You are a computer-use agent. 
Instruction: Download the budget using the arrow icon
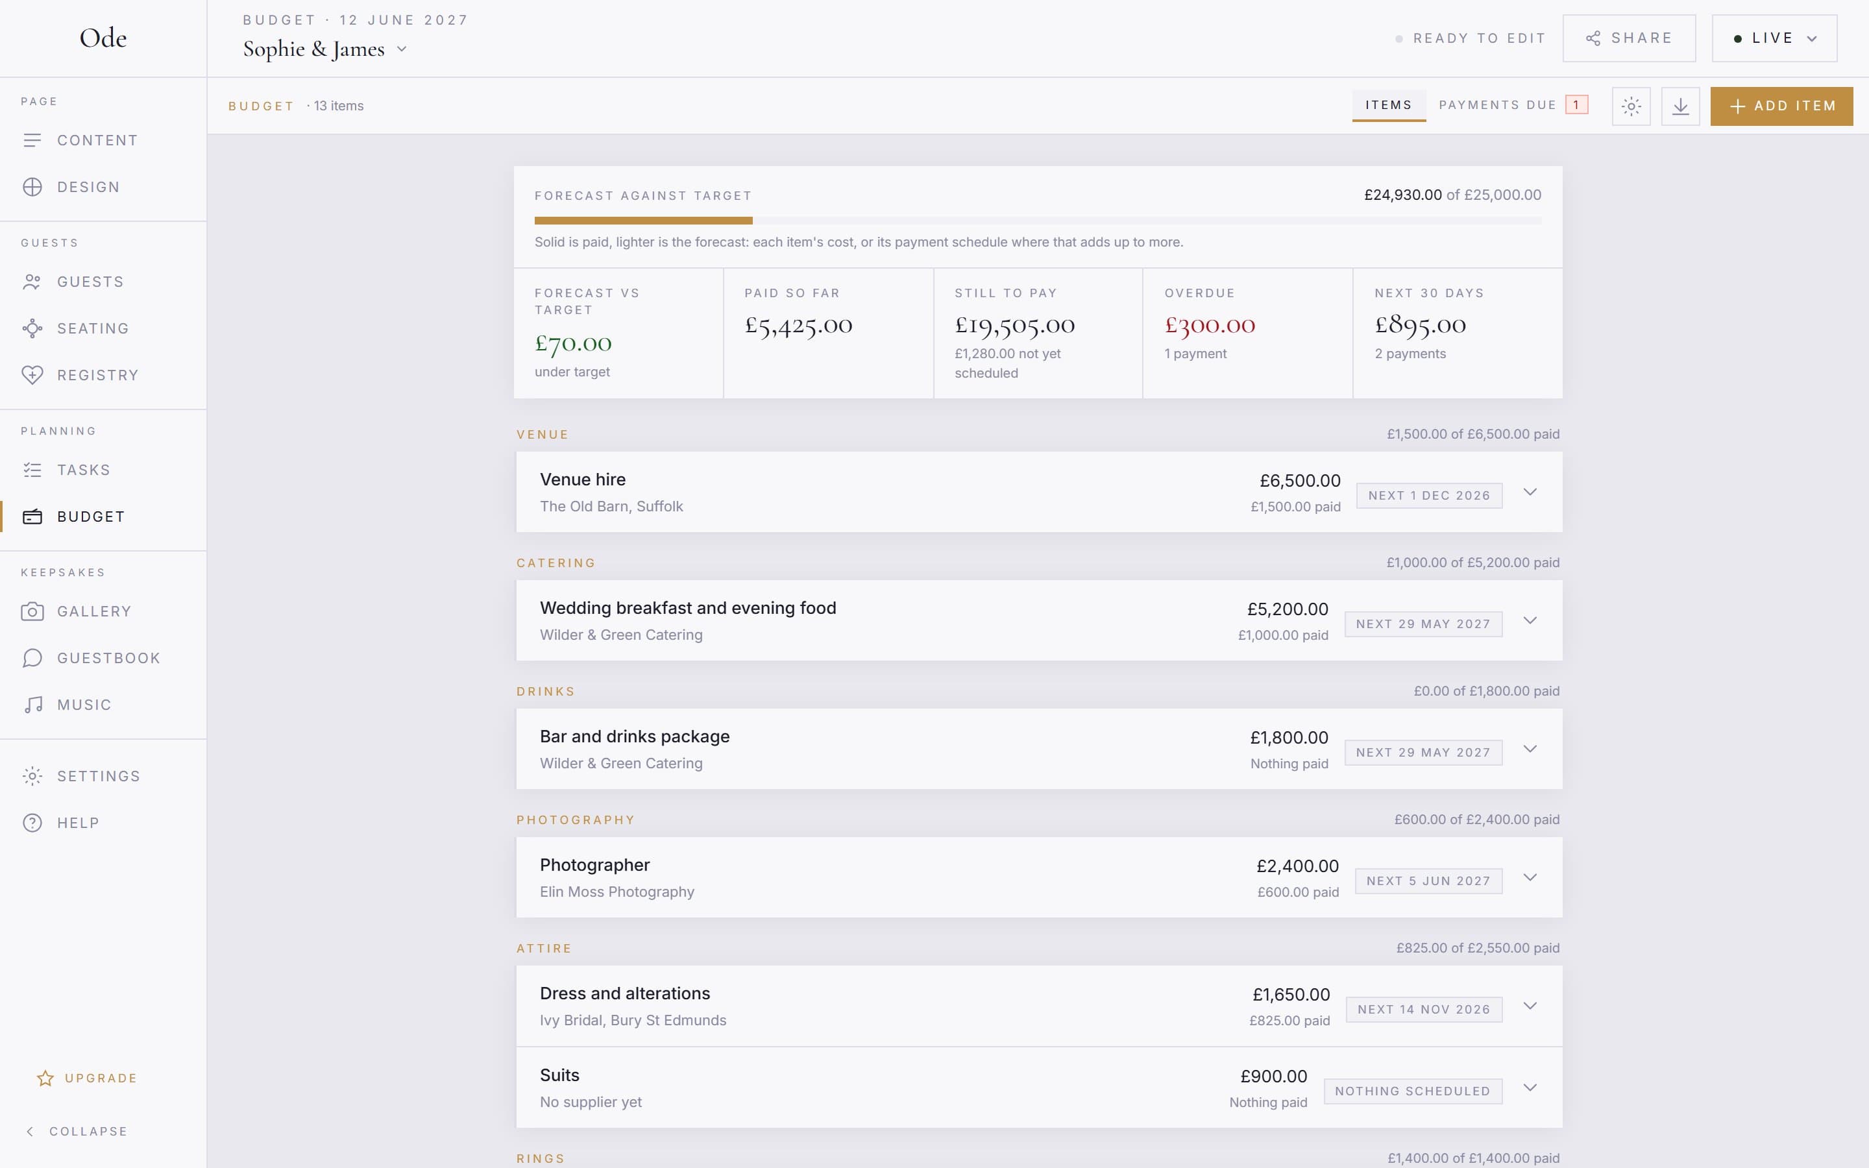pyautogui.click(x=1681, y=106)
